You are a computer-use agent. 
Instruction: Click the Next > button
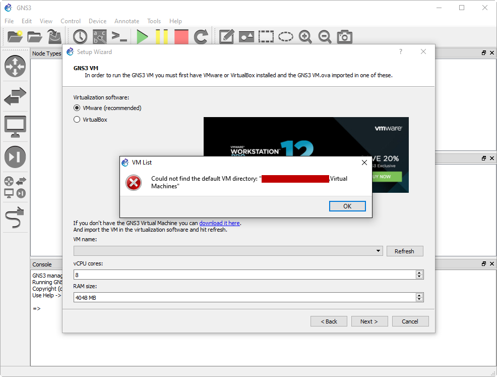369,321
